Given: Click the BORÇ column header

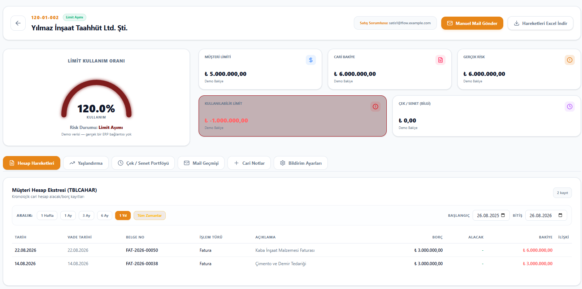Looking at the screenshot, I should tap(437, 237).
